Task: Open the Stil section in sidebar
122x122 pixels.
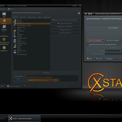Action: (4, 15)
